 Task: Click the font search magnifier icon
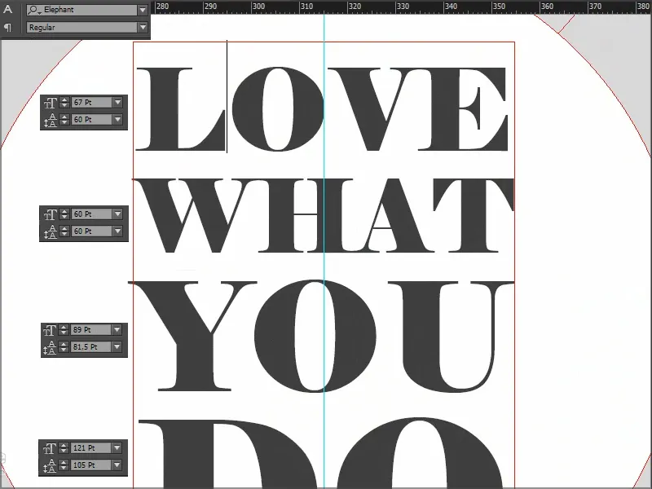click(x=33, y=10)
